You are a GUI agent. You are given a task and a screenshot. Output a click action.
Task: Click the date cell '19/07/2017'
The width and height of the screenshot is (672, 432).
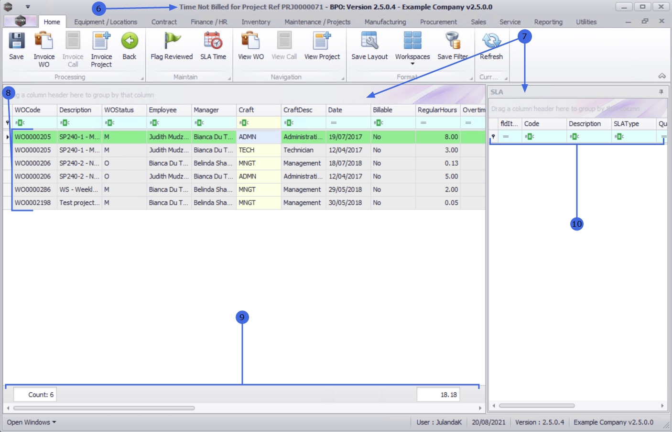click(x=348, y=137)
